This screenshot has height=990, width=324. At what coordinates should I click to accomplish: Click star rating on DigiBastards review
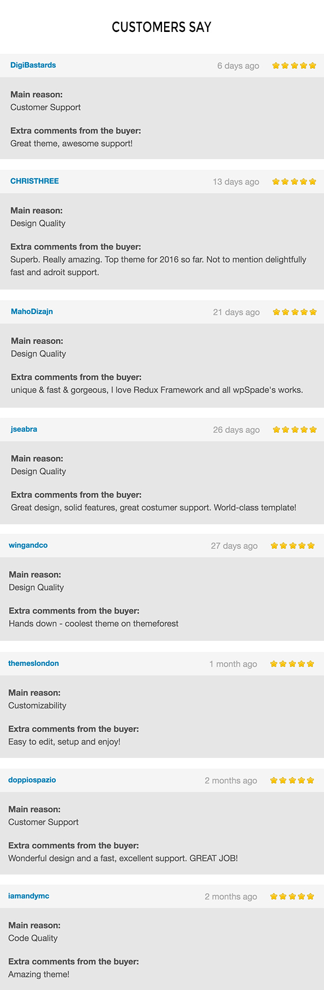[x=294, y=65]
